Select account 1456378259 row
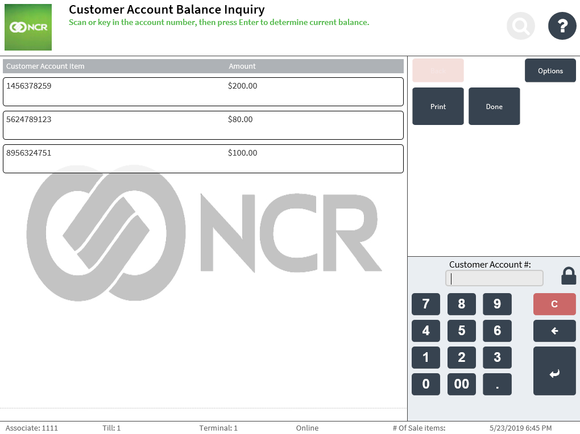The width and height of the screenshot is (580, 434). (203, 91)
